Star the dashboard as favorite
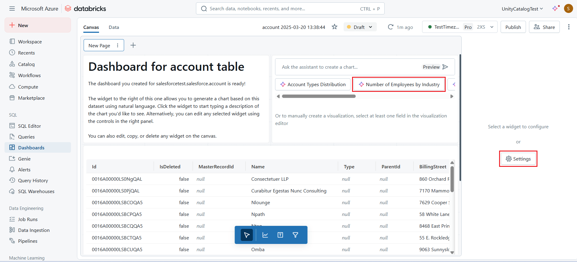This screenshot has width=577, height=262. [334, 27]
